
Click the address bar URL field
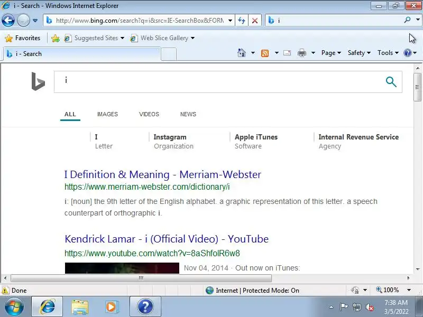(x=140, y=21)
